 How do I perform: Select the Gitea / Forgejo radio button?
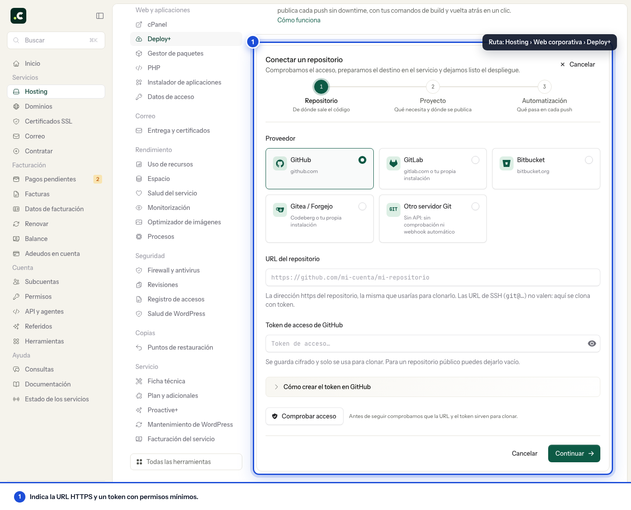[362, 206]
